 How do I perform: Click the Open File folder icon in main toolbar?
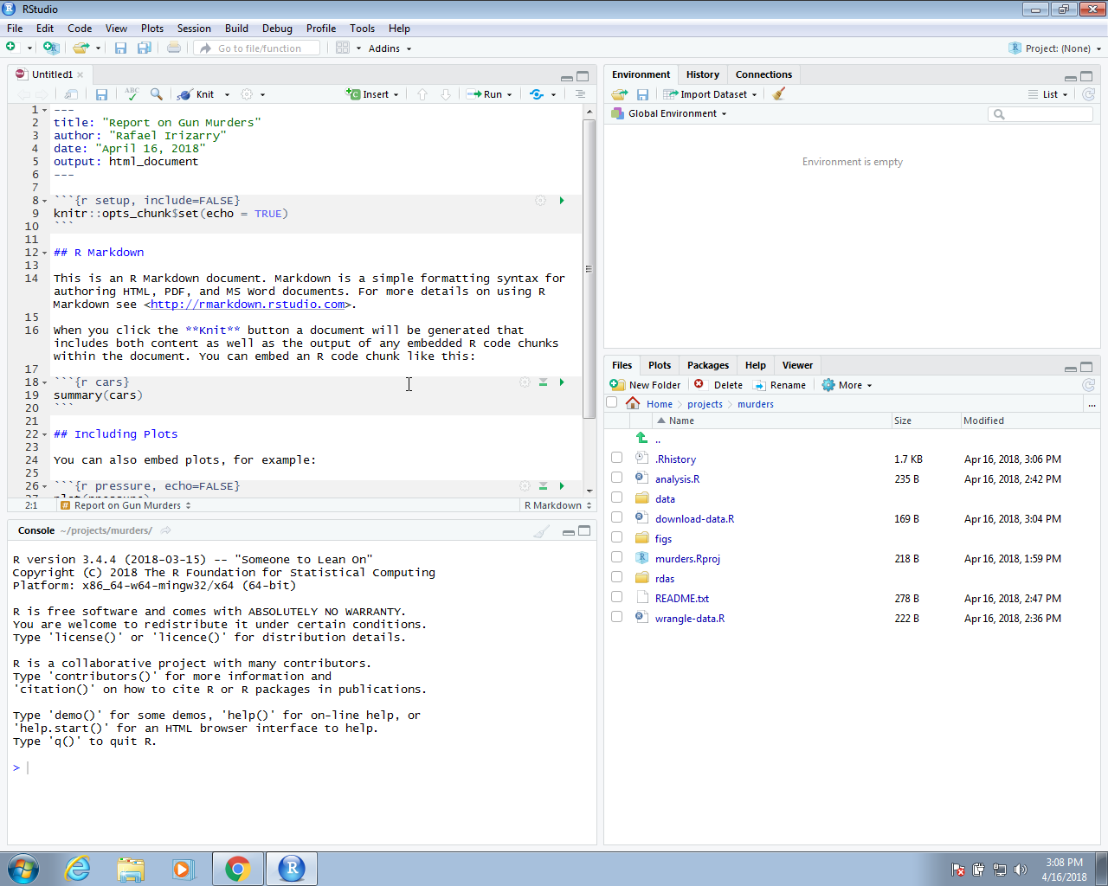tap(81, 48)
